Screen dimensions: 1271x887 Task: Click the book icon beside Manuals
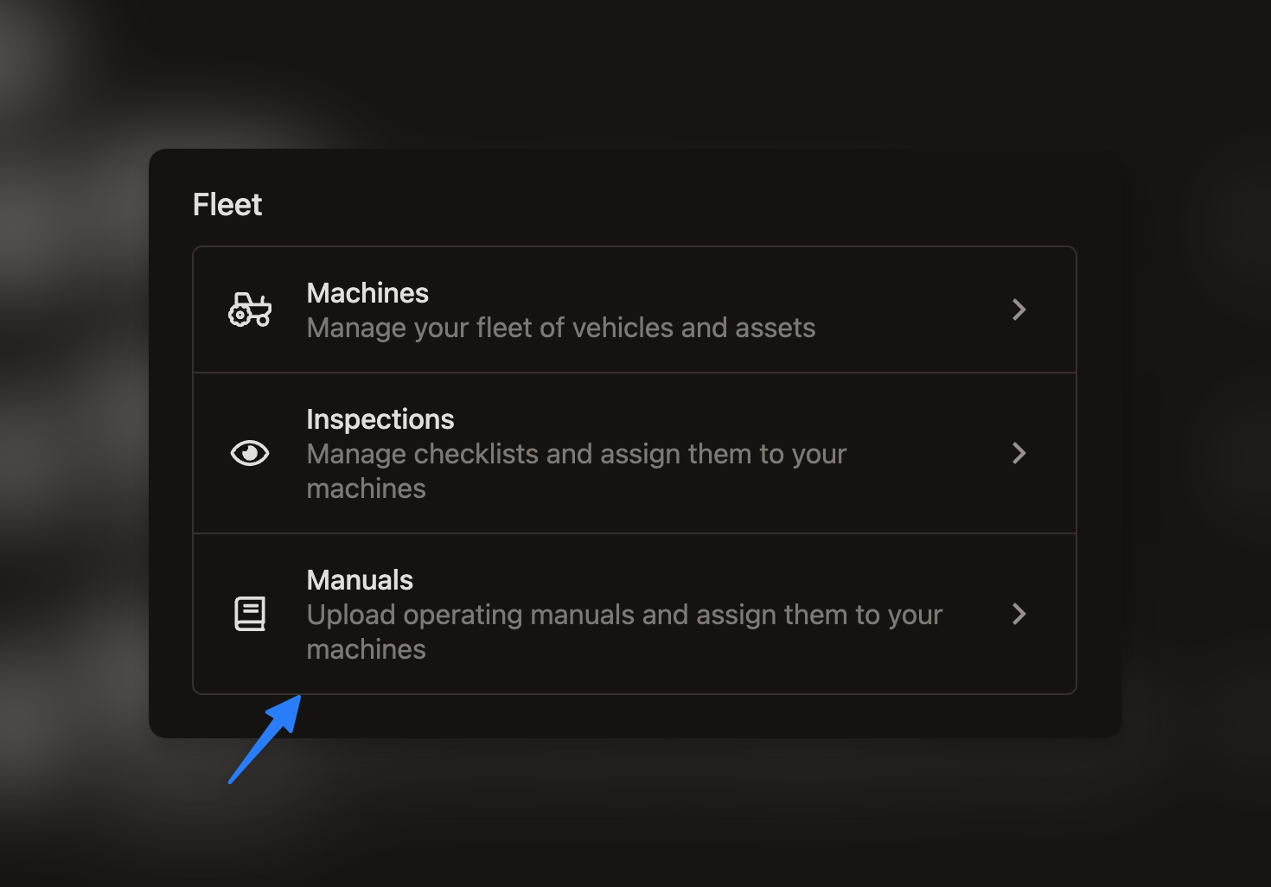pos(250,614)
